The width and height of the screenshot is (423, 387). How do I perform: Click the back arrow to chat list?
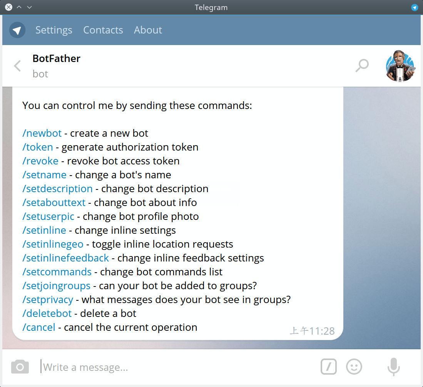18,66
